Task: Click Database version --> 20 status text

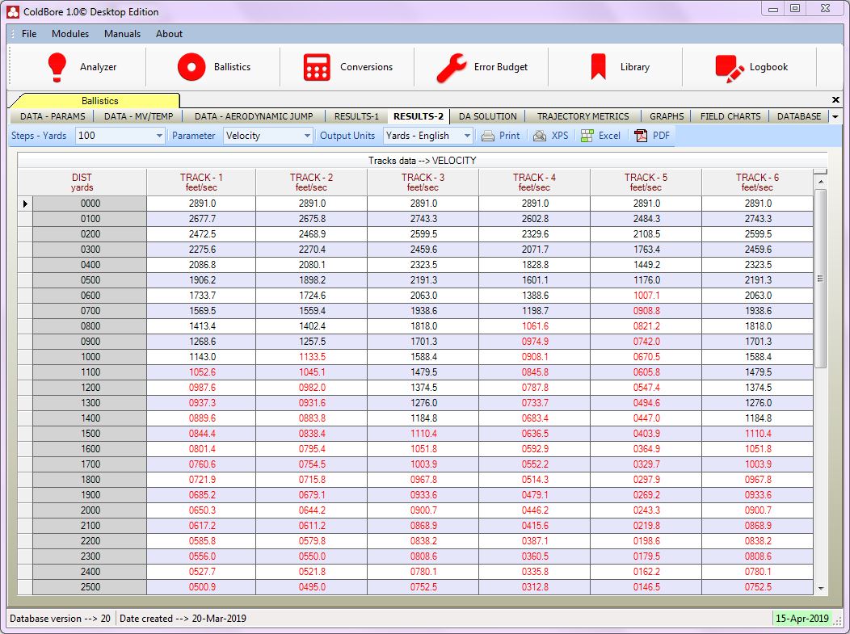Action: point(60,619)
